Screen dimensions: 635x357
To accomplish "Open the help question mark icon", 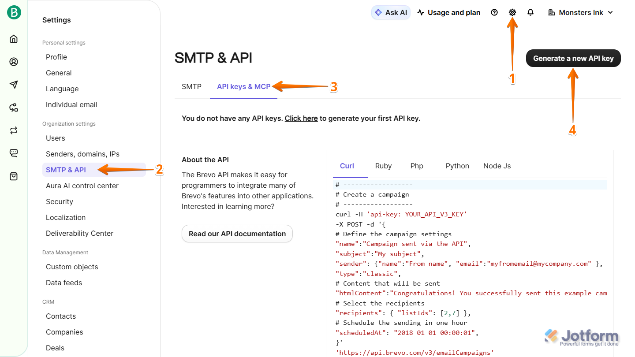I will click(494, 12).
